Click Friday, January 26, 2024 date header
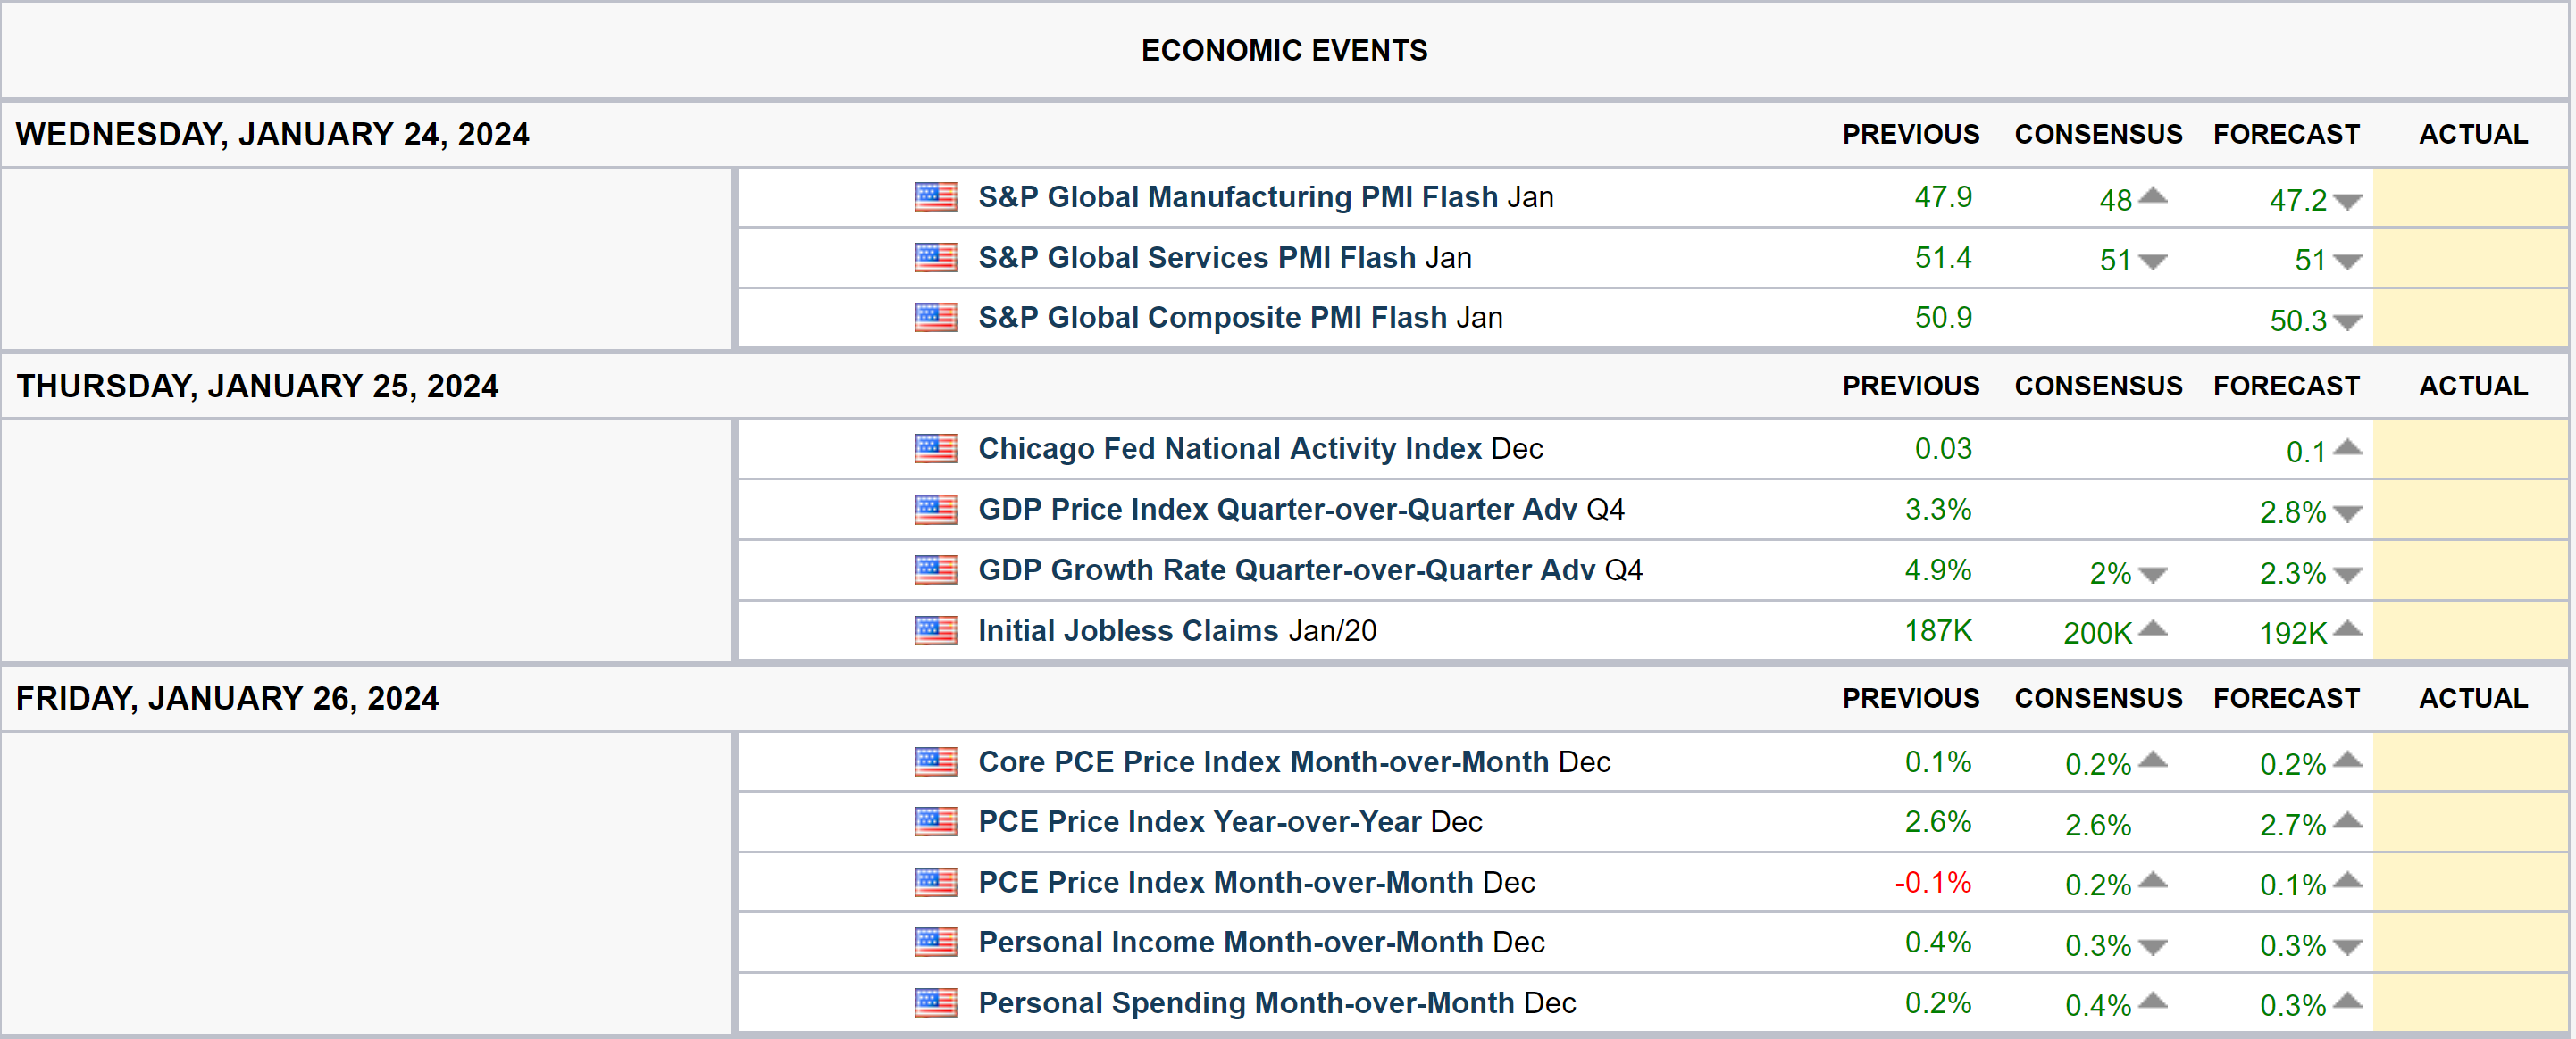This screenshot has height=1039, width=2576. [227, 698]
